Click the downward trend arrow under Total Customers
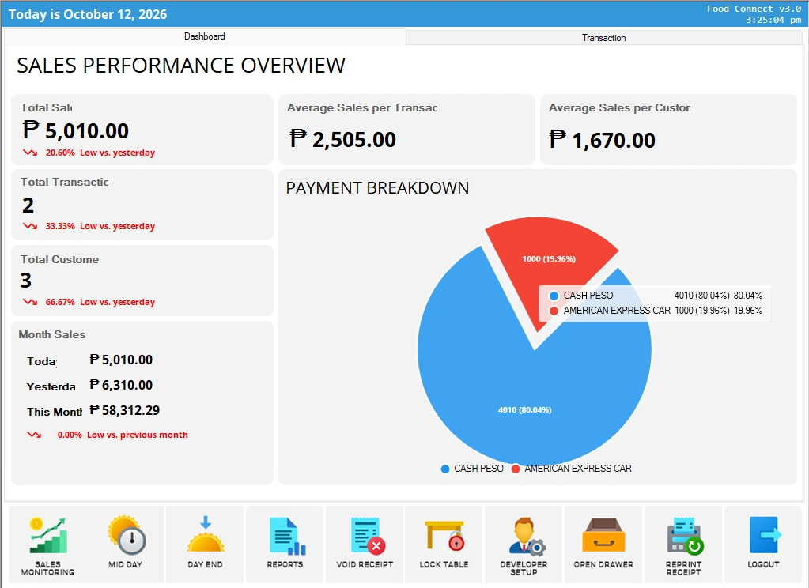 (x=30, y=302)
